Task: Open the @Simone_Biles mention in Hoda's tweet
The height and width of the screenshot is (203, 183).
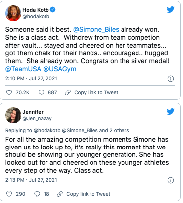Action: point(96,30)
